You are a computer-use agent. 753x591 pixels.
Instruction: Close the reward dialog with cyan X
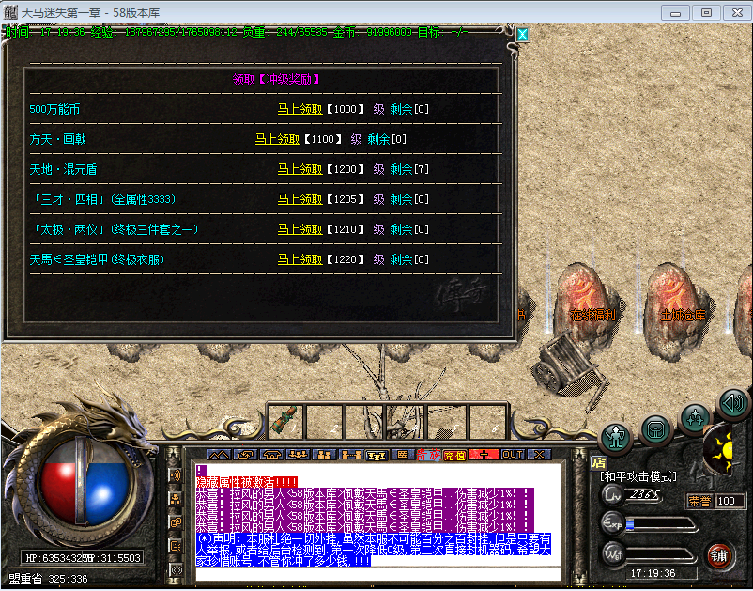point(522,35)
